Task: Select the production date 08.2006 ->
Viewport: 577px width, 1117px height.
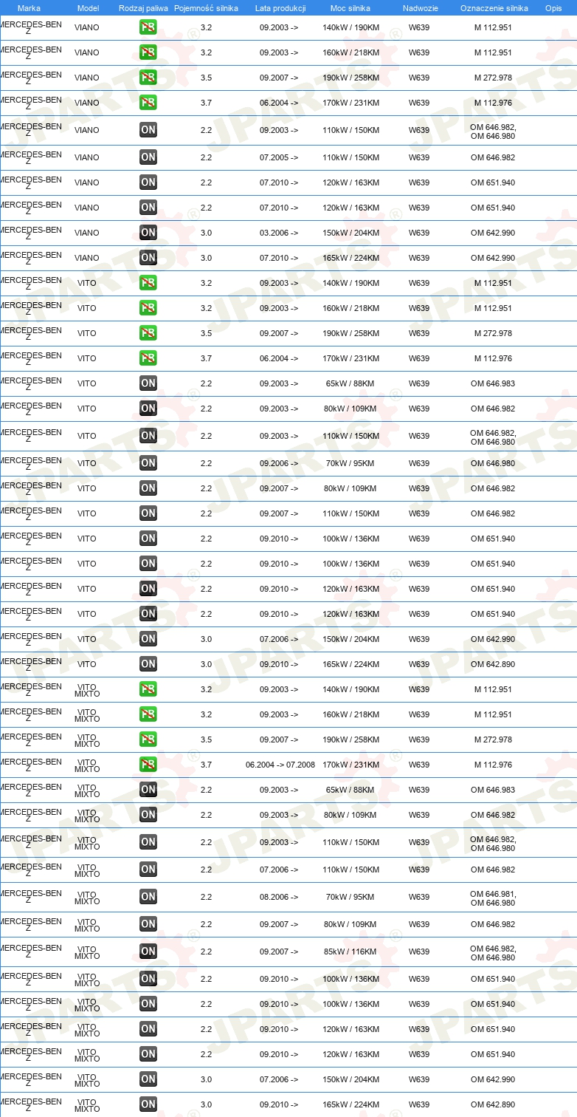Action: tap(279, 897)
